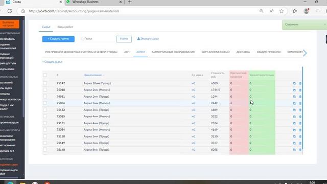This screenshot has width=327, height=184.
Task: Dismiss the green Сохранено notification
Action: click(x=325, y=25)
